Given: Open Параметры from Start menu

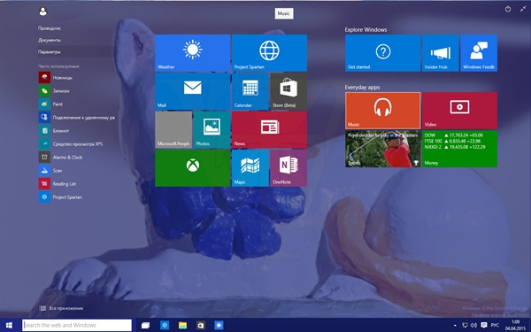Looking at the screenshot, I should (50, 52).
